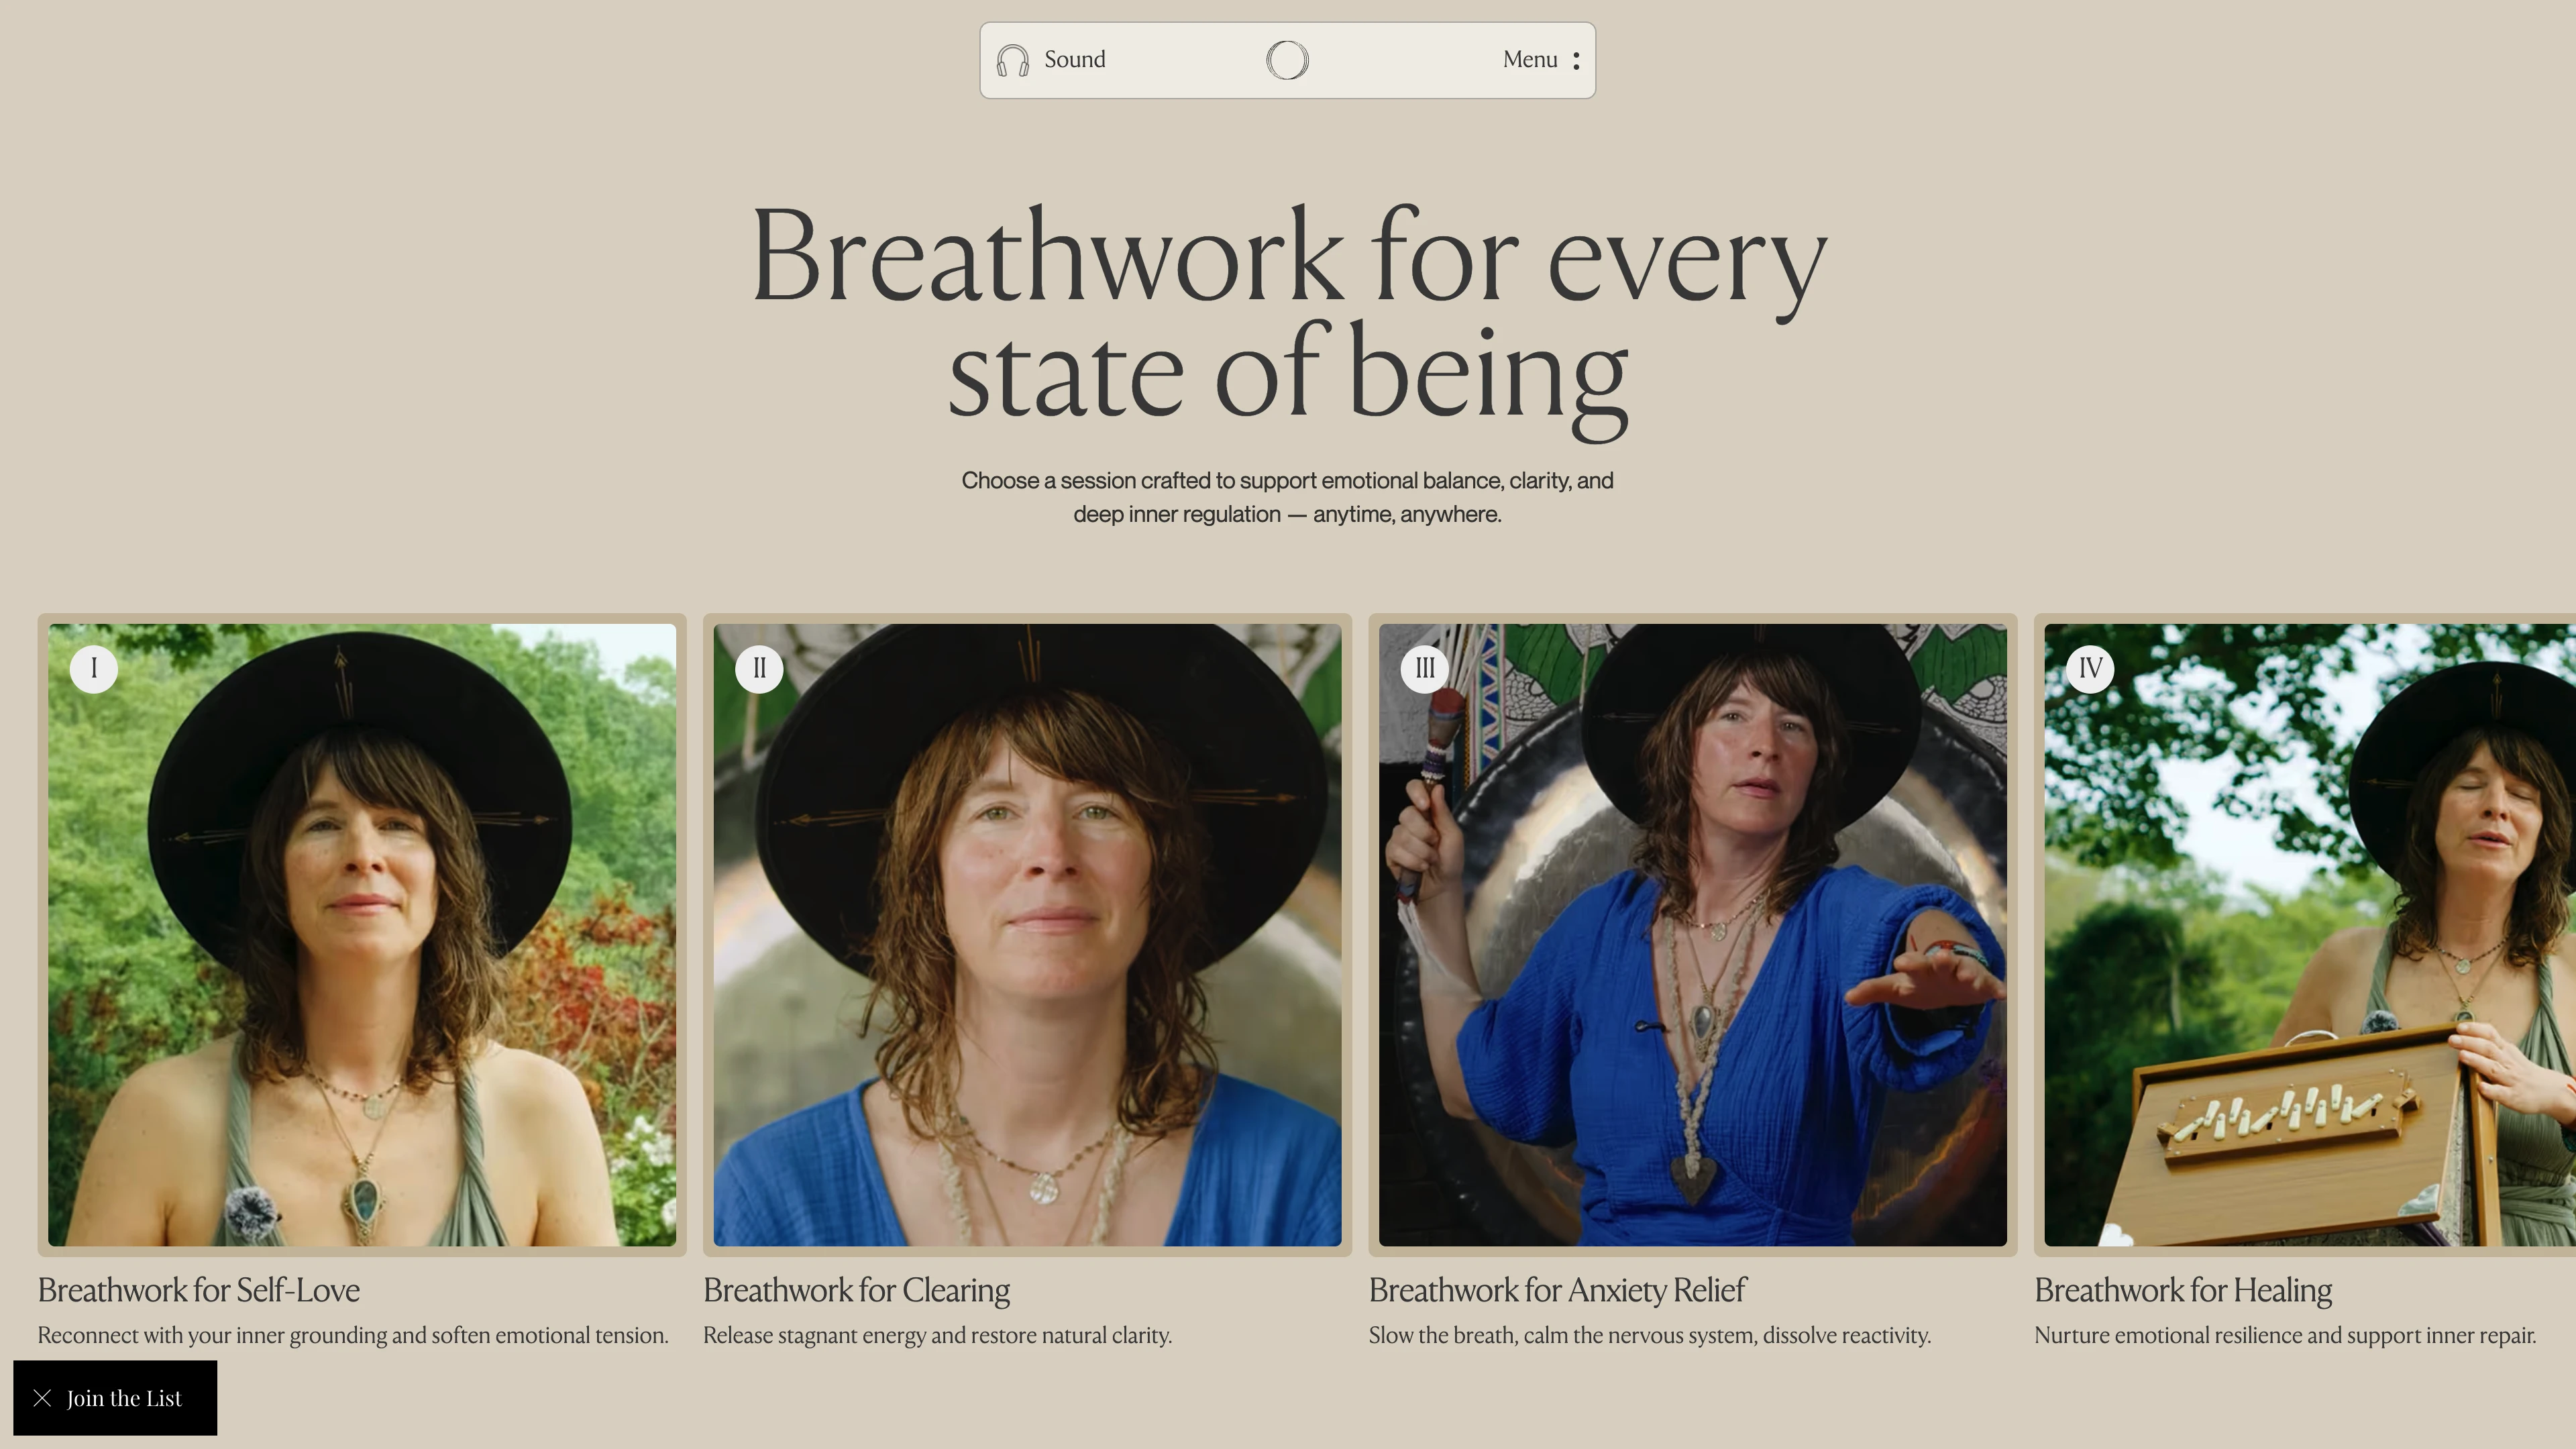The image size is (2576, 1449).
Task: Open the Breathwork for Anxiety Relief title
Action: 1557,1290
